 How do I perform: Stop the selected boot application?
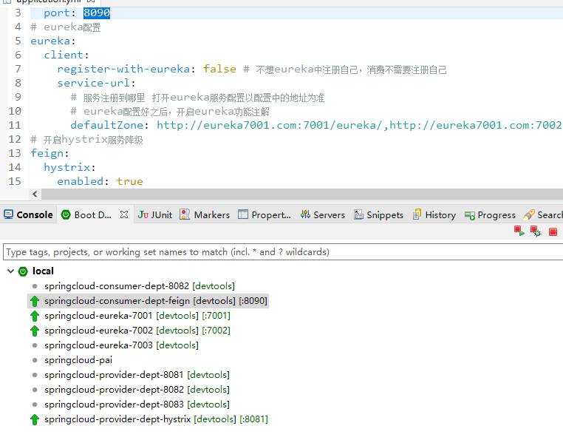pos(553,232)
